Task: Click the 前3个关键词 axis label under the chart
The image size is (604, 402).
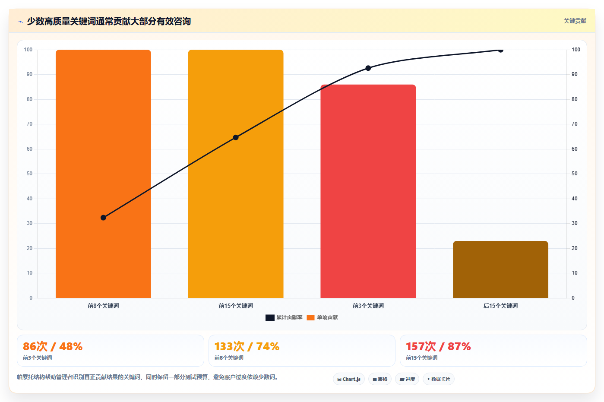Action: (x=368, y=306)
